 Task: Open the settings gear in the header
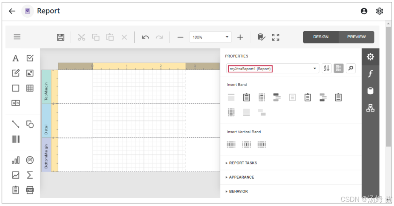pyautogui.click(x=379, y=11)
